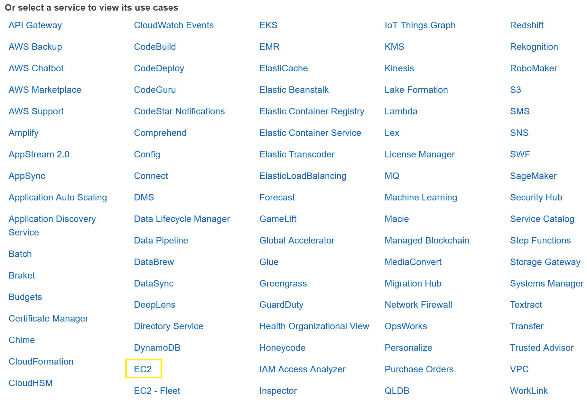Select the KMS service

pos(395,47)
